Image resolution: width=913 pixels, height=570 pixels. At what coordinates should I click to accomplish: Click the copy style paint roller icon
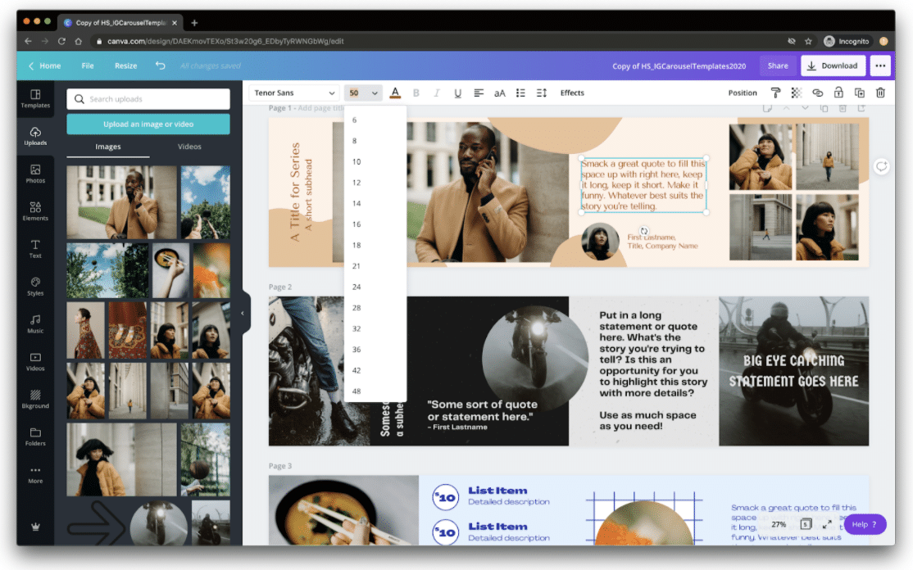click(775, 93)
